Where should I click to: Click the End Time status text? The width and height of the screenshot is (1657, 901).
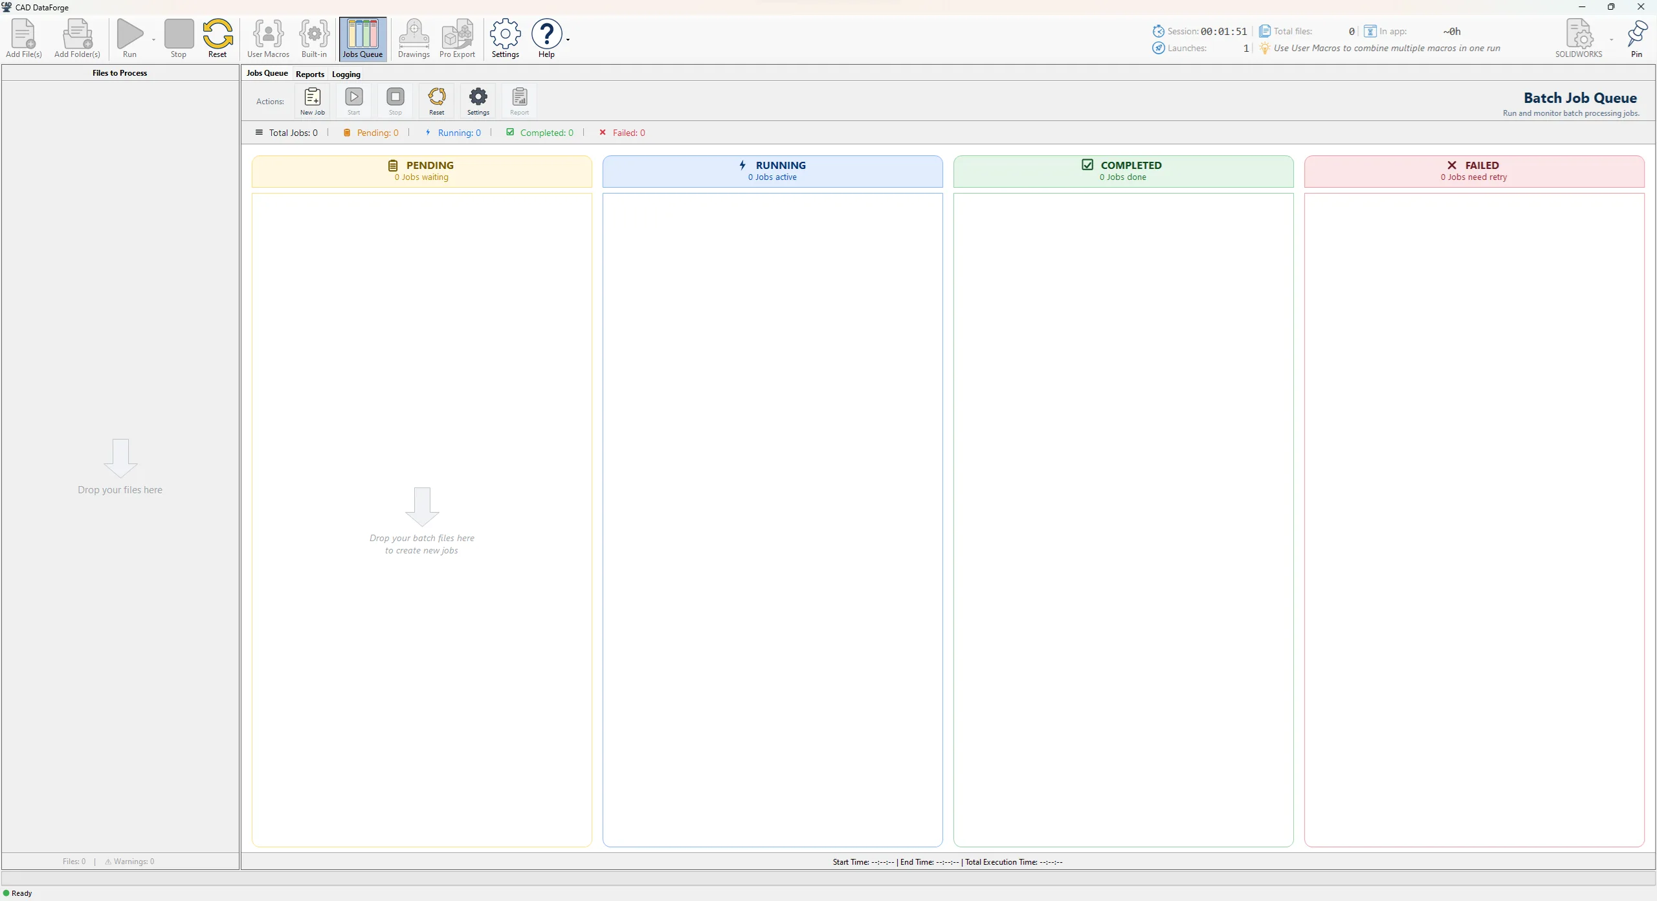tap(929, 862)
